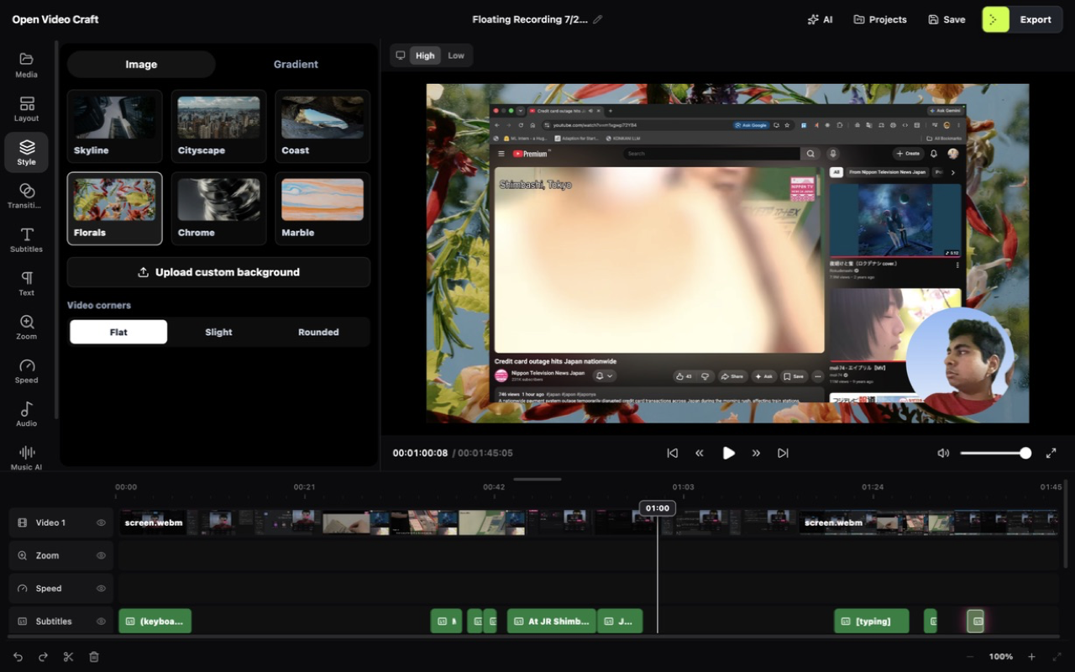Image resolution: width=1075 pixels, height=672 pixels.
Task: Export the video
Action: (x=1023, y=19)
